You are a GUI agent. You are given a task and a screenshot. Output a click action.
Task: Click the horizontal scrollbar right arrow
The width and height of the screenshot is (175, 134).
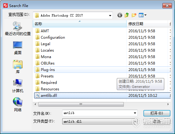point(168,104)
